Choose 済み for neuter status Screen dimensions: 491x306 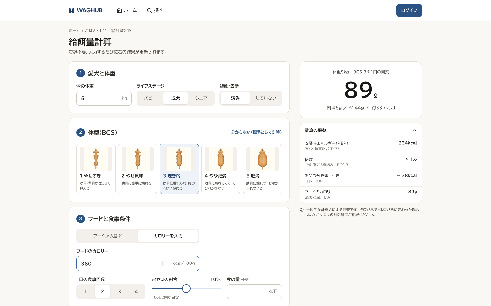235,98
